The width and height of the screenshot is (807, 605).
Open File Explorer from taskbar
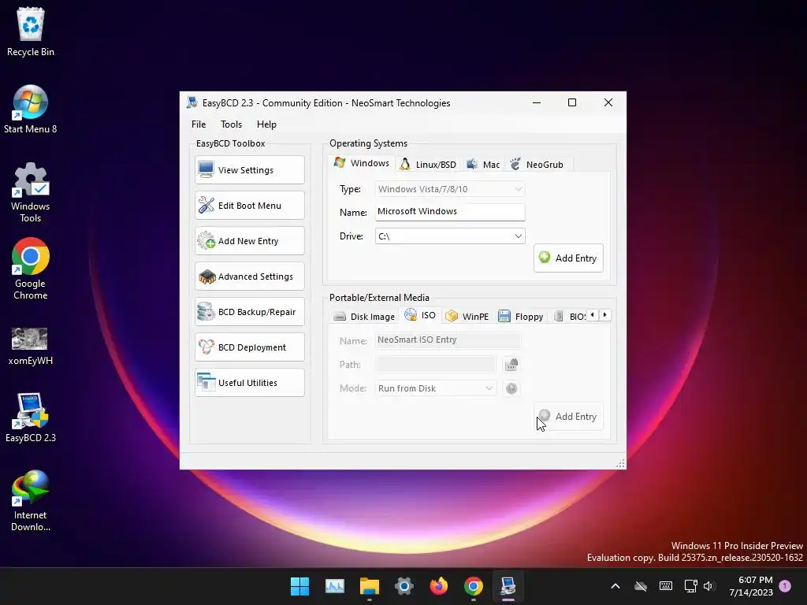pos(369,586)
